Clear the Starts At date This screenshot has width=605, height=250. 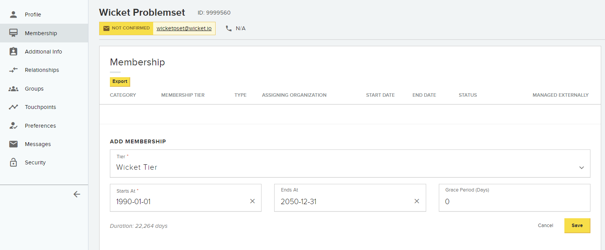click(x=252, y=201)
